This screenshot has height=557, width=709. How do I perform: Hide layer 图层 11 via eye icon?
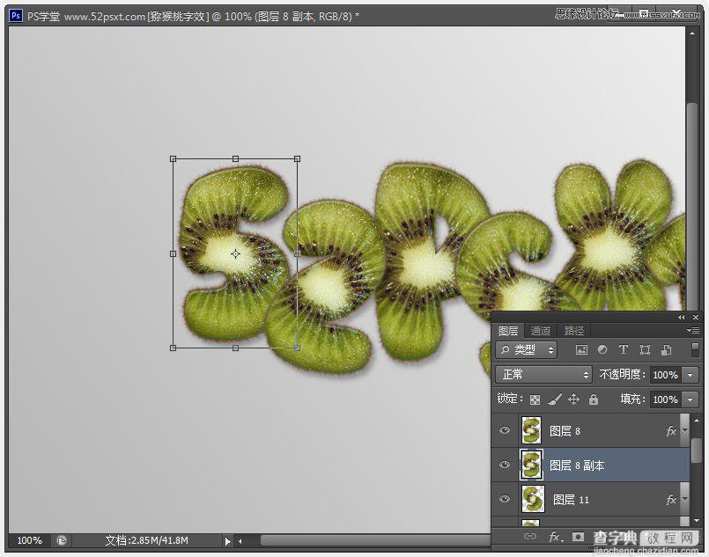(x=505, y=499)
